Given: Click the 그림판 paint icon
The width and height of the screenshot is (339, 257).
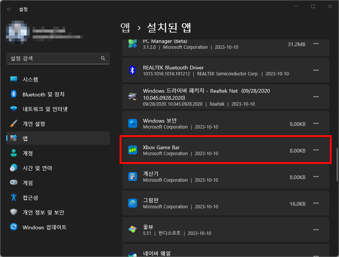Looking at the screenshot, I should tap(133, 203).
